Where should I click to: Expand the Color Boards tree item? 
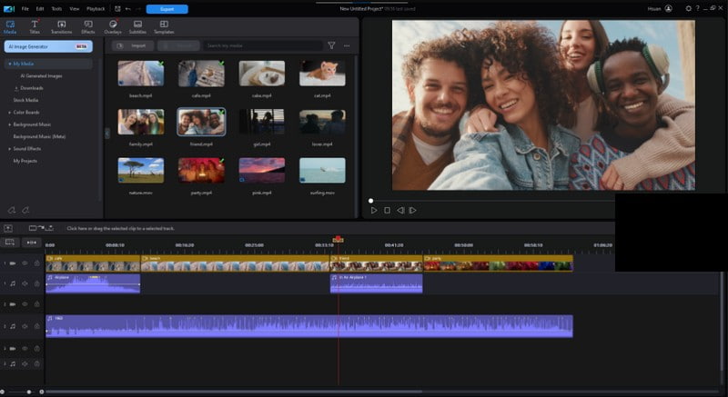click(9, 112)
